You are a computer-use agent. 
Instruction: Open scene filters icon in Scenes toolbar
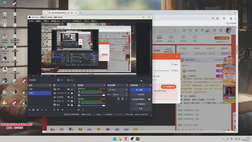38,110
